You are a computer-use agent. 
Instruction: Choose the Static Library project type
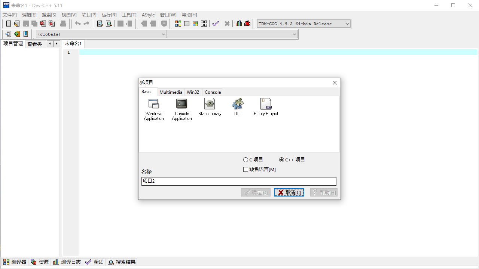tap(210, 107)
